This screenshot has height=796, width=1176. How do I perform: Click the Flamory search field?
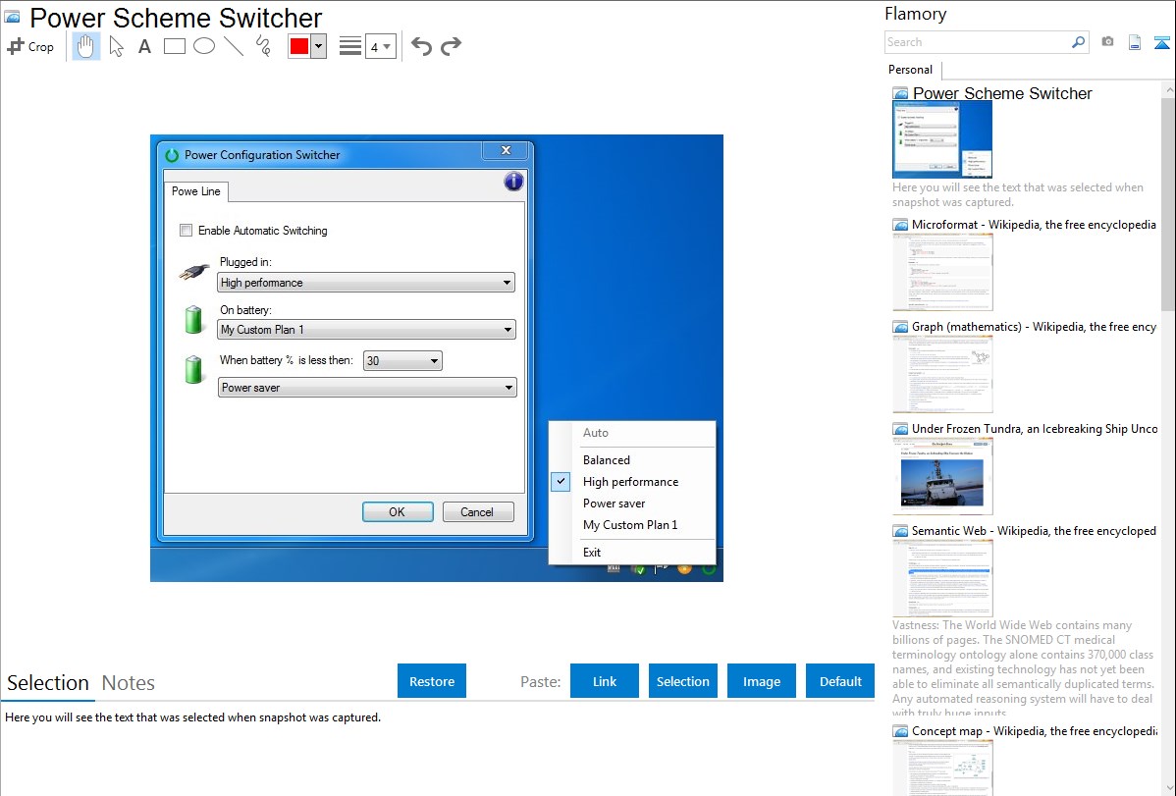coord(978,42)
